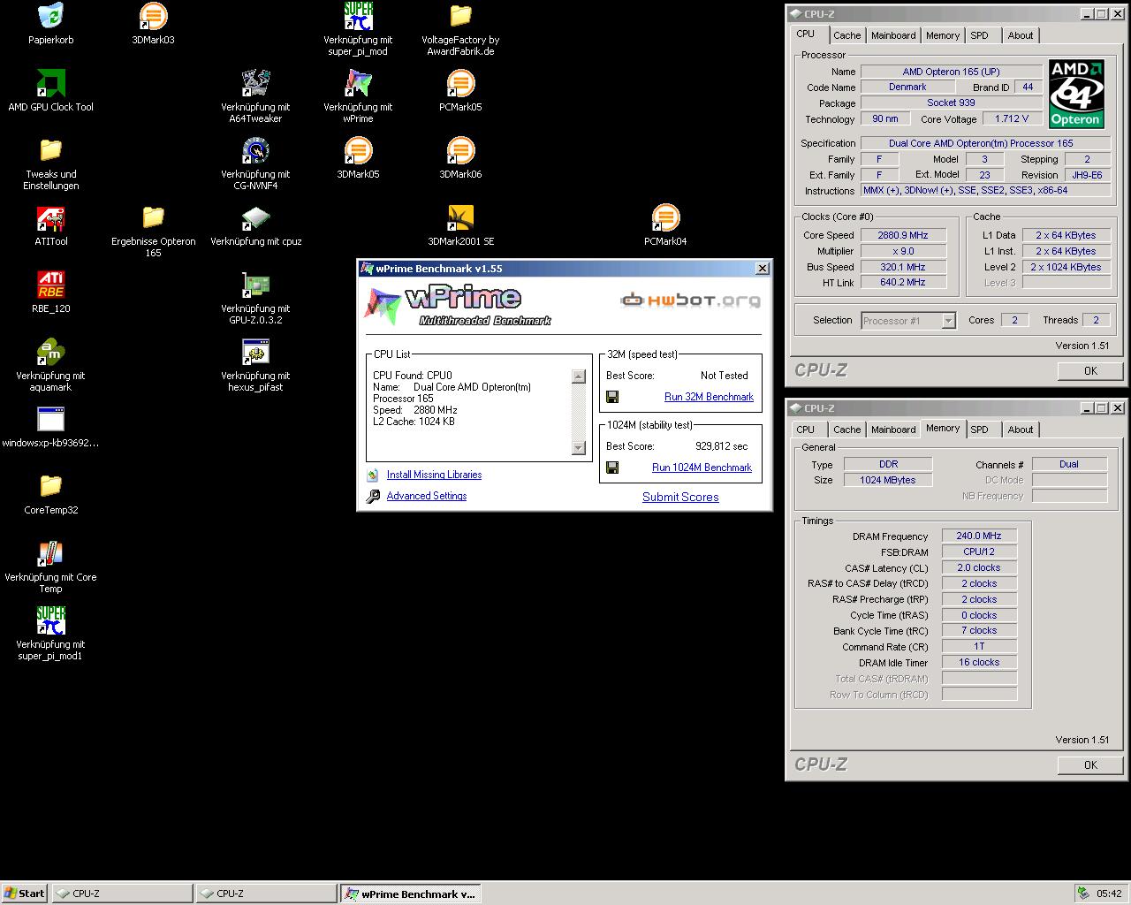Open the super_pi_mod1 shortcut icon
Viewport: 1131px width, 905px height.
tap(50, 620)
